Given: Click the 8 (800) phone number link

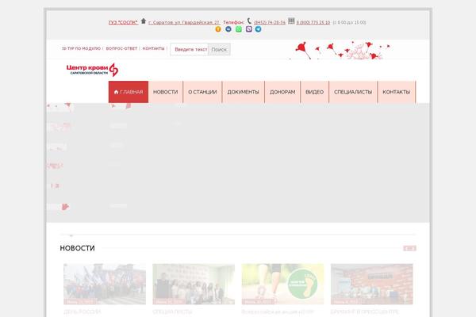Looking at the screenshot, I should pyautogui.click(x=313, y=22).
